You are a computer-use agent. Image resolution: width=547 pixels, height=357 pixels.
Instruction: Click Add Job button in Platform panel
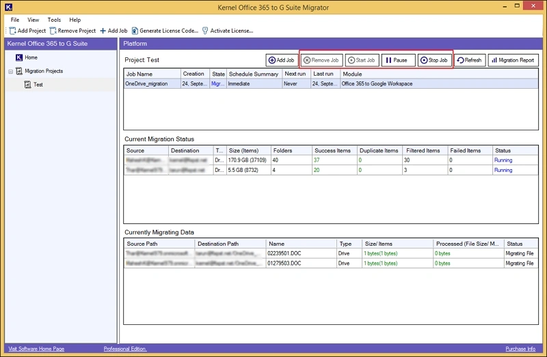point(281,60)
